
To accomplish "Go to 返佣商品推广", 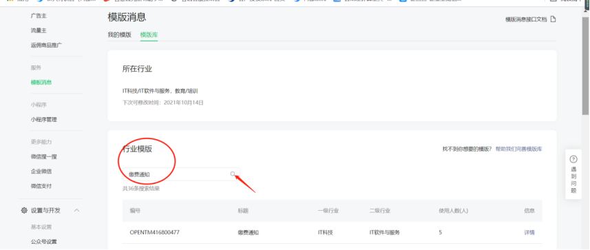I will (x=47, y=45).
